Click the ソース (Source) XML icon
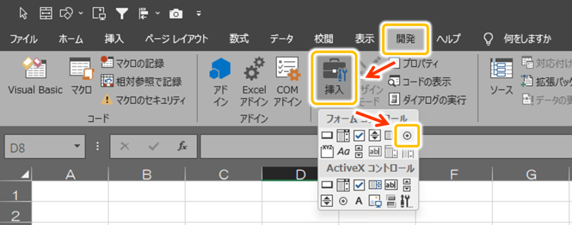 (x=501, y=77)
